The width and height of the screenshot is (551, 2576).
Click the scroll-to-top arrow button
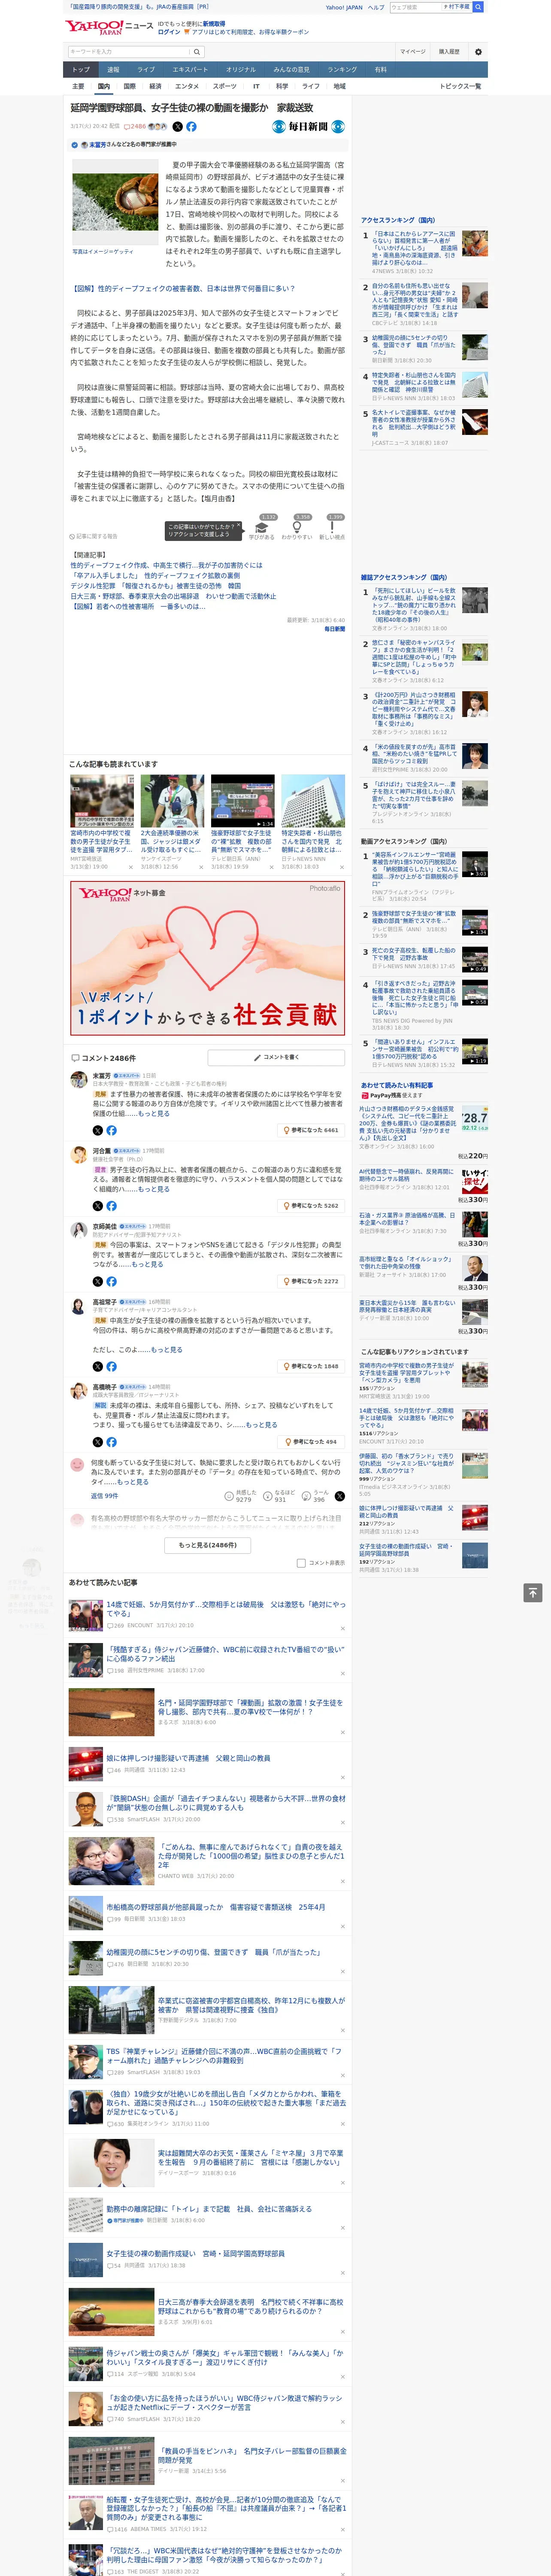click(533, 1592)
